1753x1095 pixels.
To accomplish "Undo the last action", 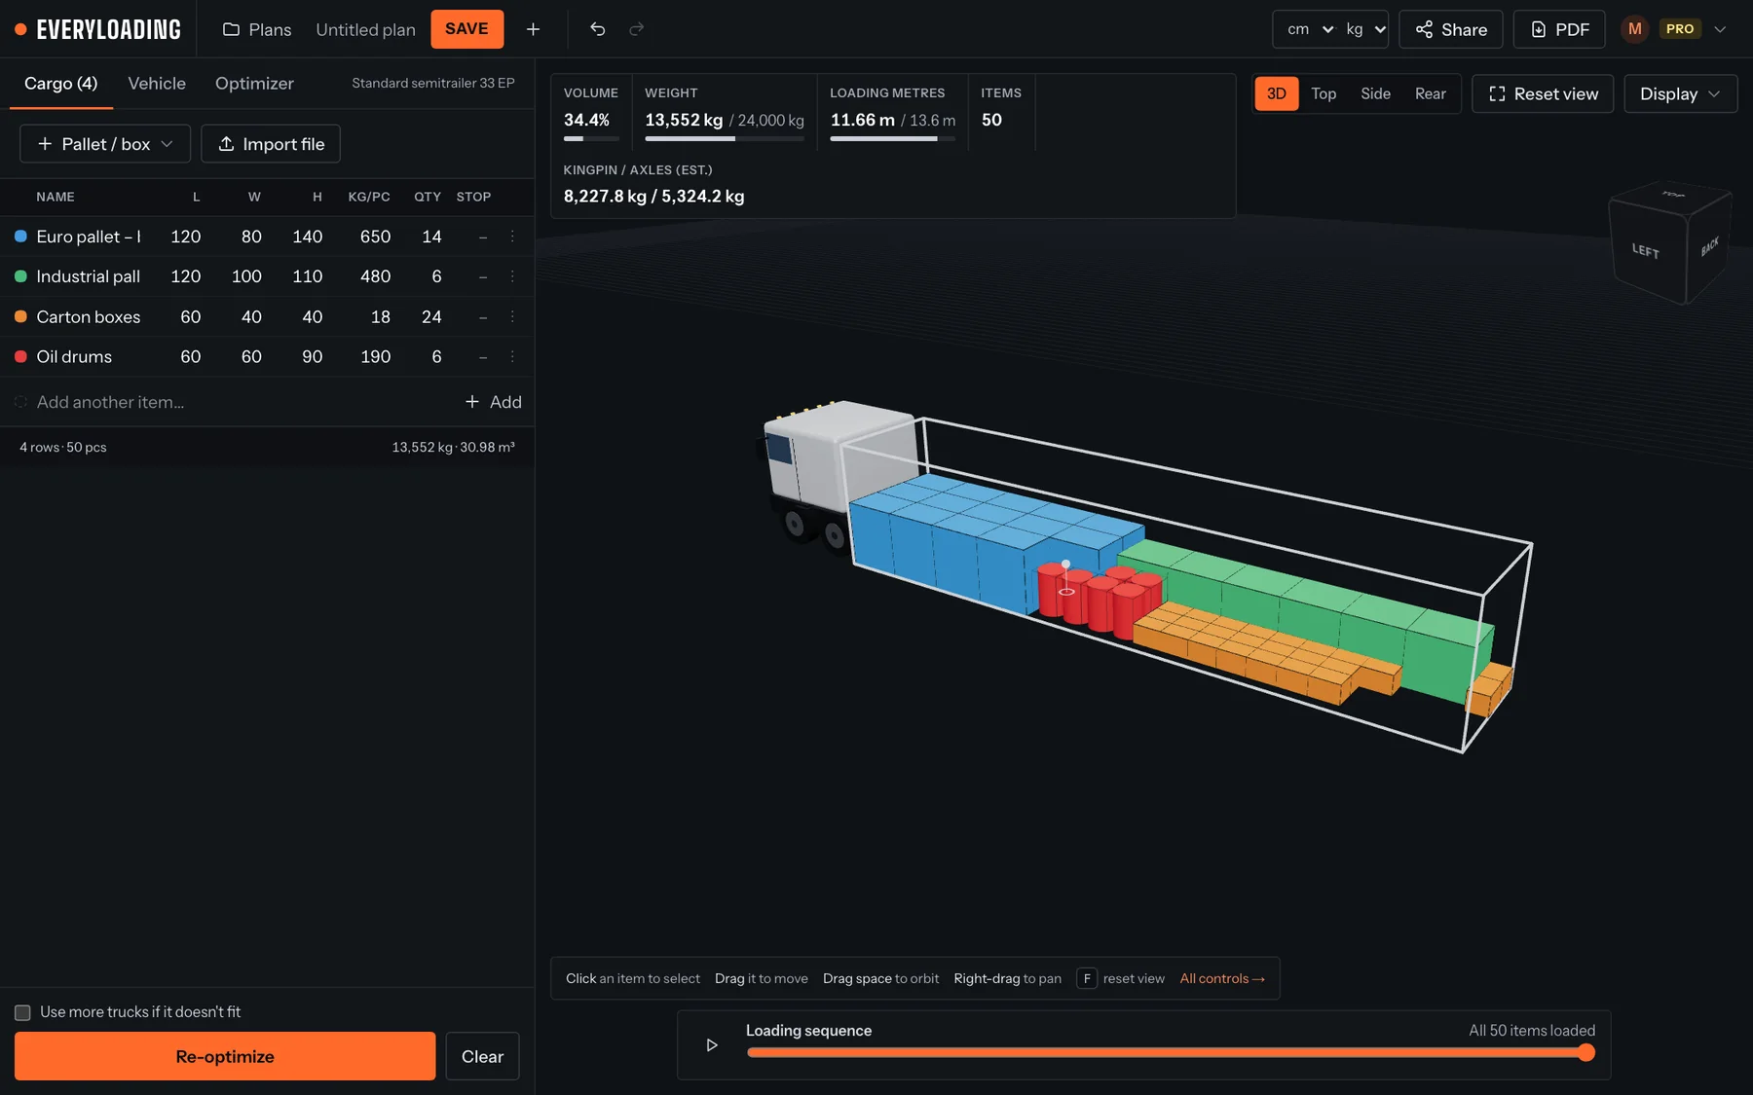I will tap(598, 29).
